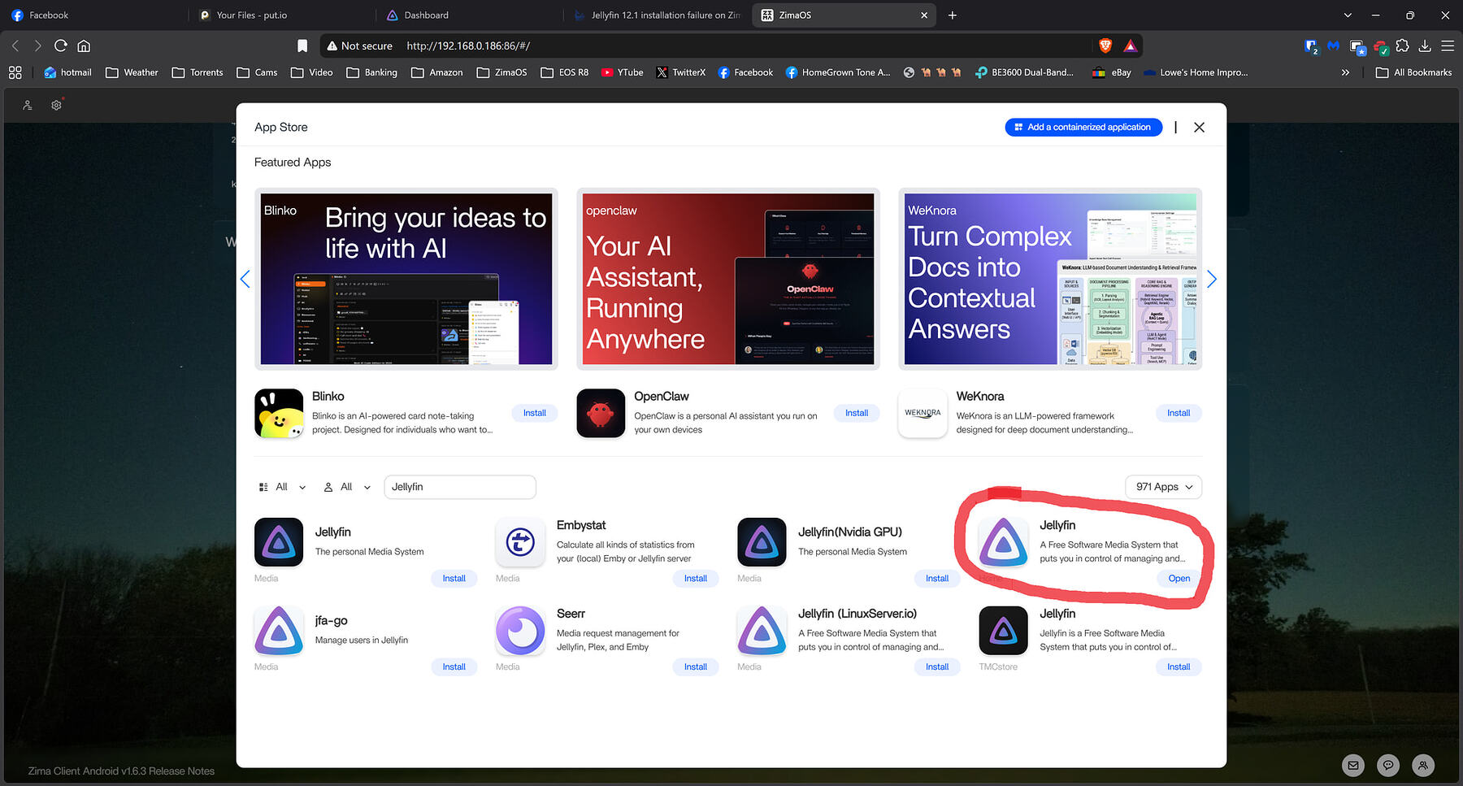Open the browser tab list dropdown arrow
1463x786 pixels.
(1348, 15)
